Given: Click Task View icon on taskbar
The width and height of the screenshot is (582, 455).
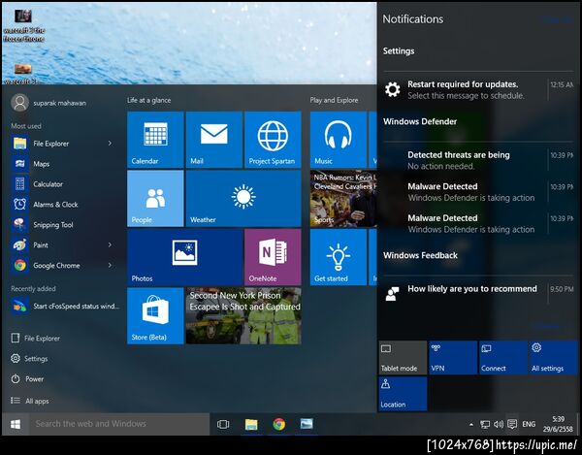Looking at the screenshot, I should (223, 424).
